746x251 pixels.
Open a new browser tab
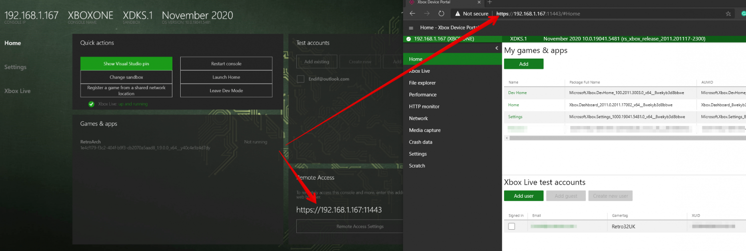[x=490, y=2]
